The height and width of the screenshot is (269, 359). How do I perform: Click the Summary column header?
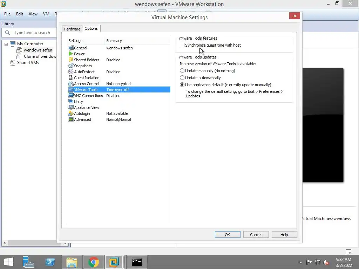pos(137,41)
